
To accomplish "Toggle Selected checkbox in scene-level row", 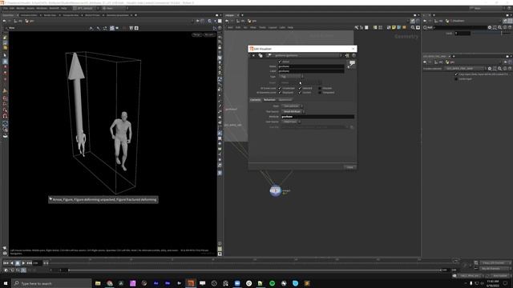I will (x=300, y=88).
